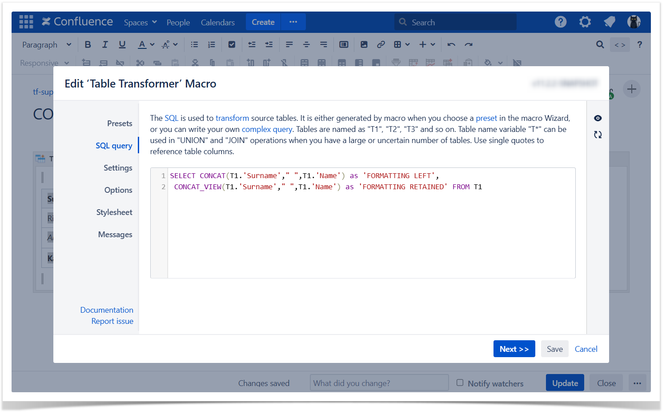Open the Stylesheet tab
Screen dimensions: 666x414
(x=114, y=212)
